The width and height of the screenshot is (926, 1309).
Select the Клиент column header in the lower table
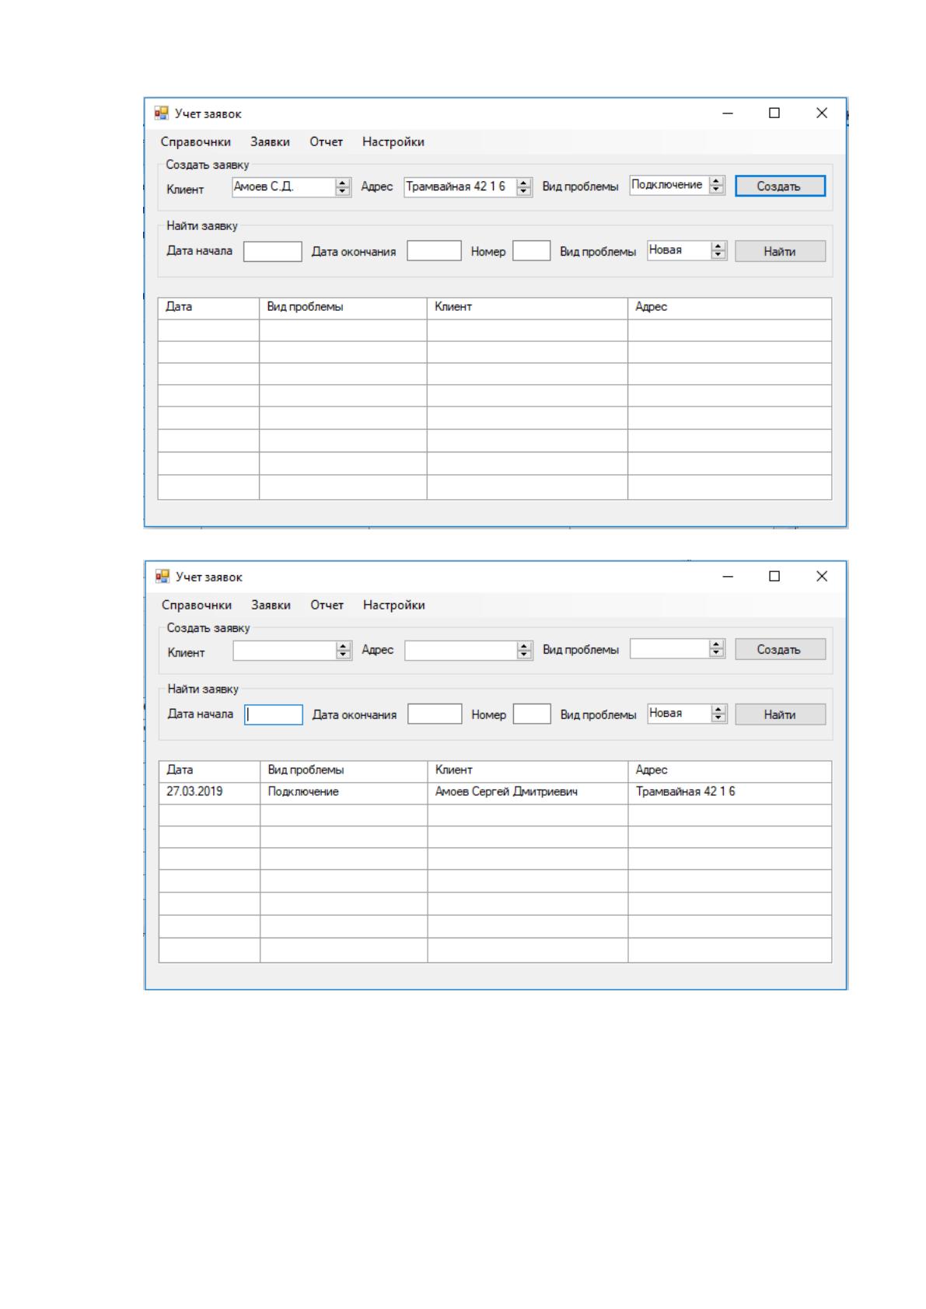(528, 771)
